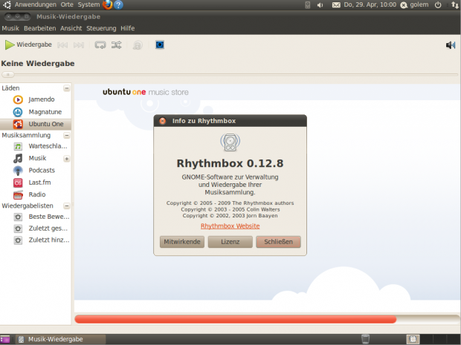Launch Firefox from the top panel

tap(107, 4)
